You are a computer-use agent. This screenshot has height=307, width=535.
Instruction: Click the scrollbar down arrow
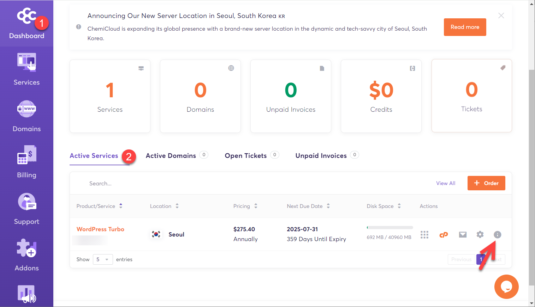click(x=532, y=303)
